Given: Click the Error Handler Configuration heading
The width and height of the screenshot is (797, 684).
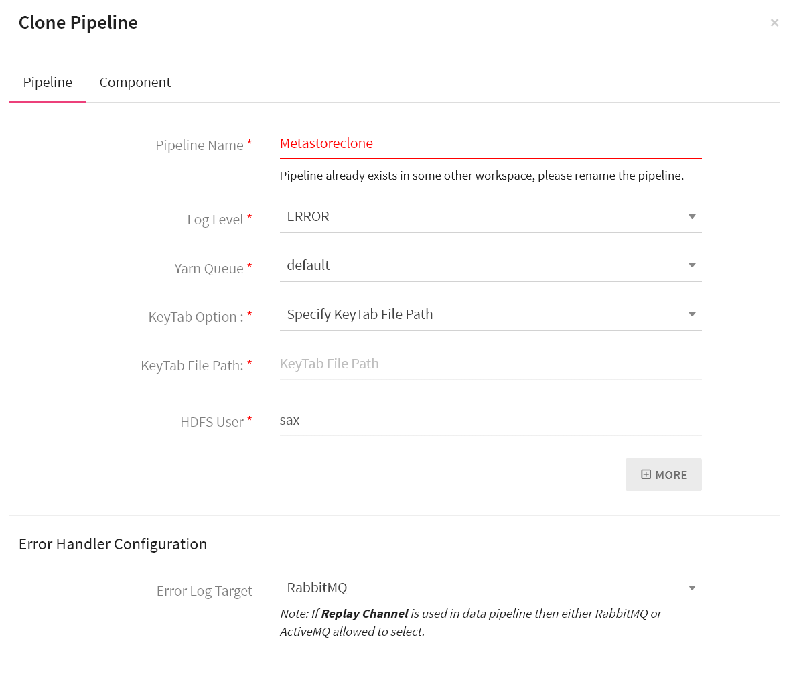Looking at the screenshot, I should point(113,544).
